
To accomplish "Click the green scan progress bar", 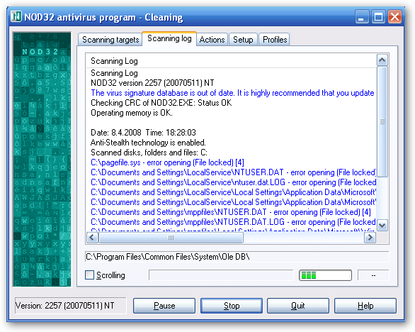I will point(325,275).
